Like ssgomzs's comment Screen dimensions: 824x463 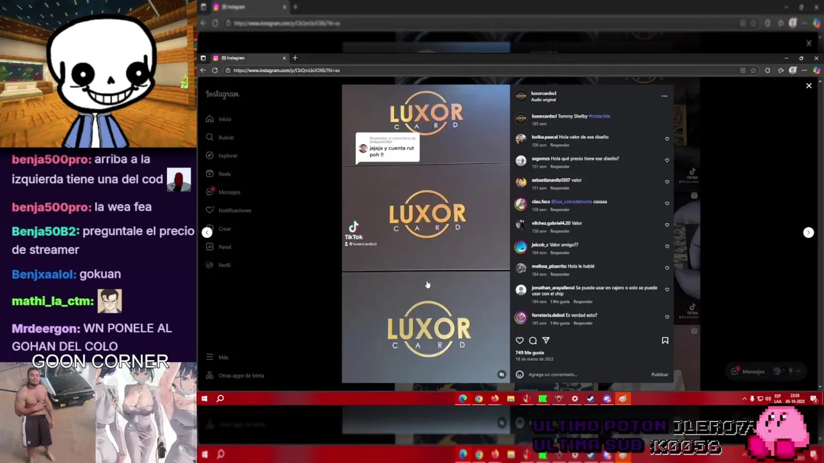click(667, 160)
